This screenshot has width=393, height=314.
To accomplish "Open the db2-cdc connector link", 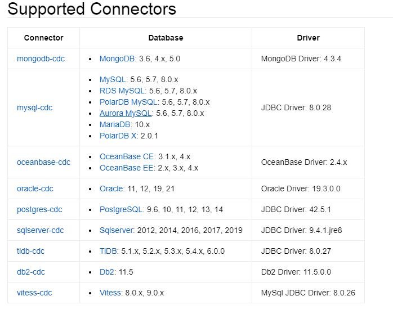I will [31, 272].
